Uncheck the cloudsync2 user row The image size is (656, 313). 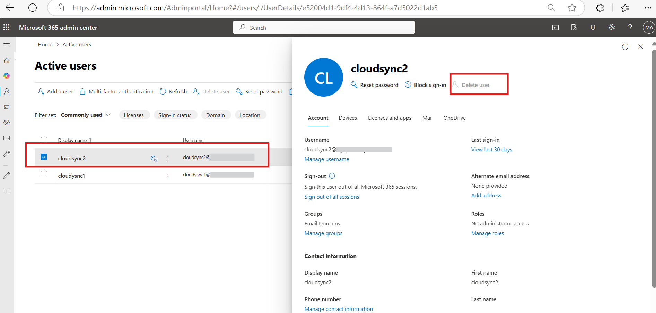(x=44, y=156)
